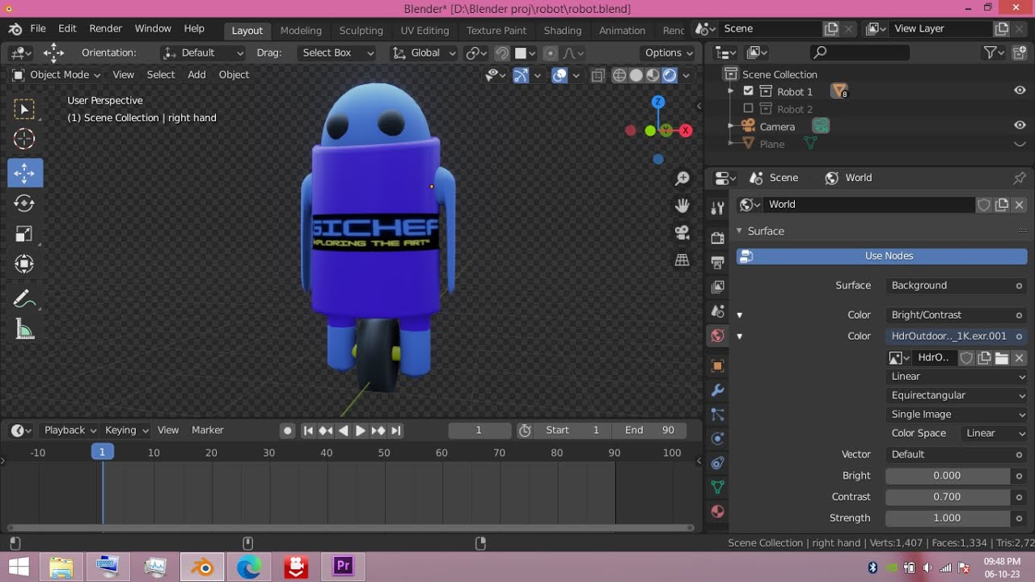Image resolution: width=1035 pixels, height=582 pixels.
Task: Switch to Modeling workspace tab
Action: point(301,30)
